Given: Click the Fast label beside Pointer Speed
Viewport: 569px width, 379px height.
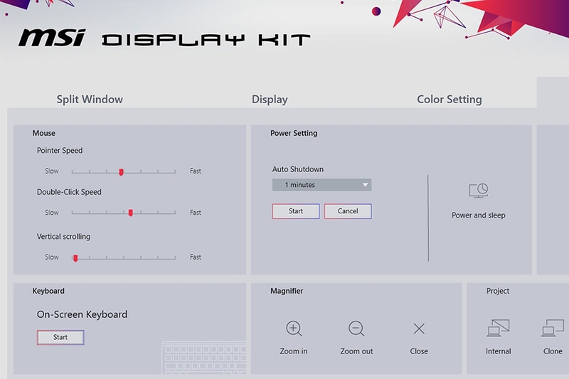Looking at the screenshot, I should 195,171.
